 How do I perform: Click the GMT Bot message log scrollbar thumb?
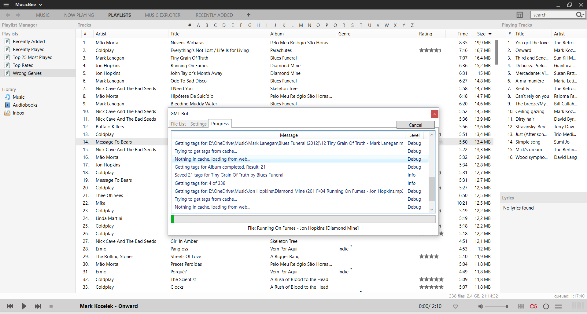pyautogui.click(x=432, y=189)
